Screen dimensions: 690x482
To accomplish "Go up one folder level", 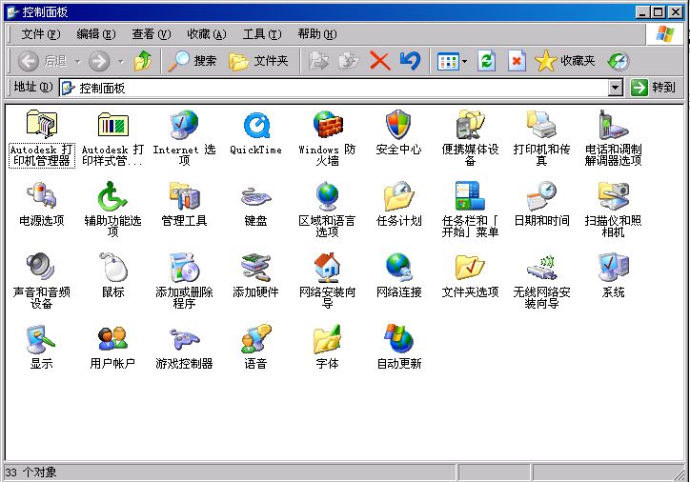I will [x=143, y=61].
